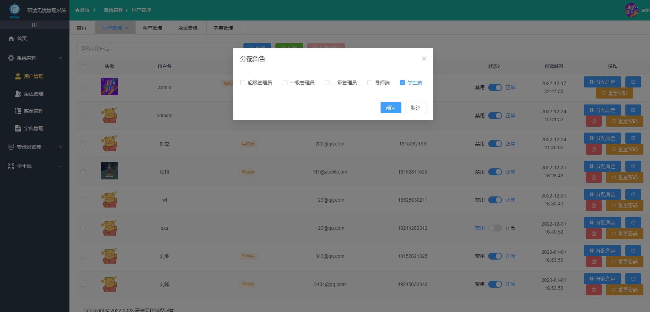Screen dimensions: 650x312
Task: Open 用户管理 in the sidebar
Action: coord(35,76)
